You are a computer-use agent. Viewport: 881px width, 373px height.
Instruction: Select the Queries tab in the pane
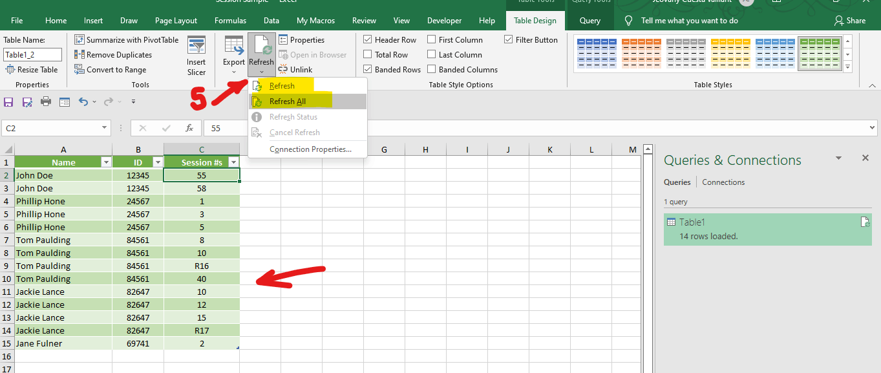coord(677,182)
